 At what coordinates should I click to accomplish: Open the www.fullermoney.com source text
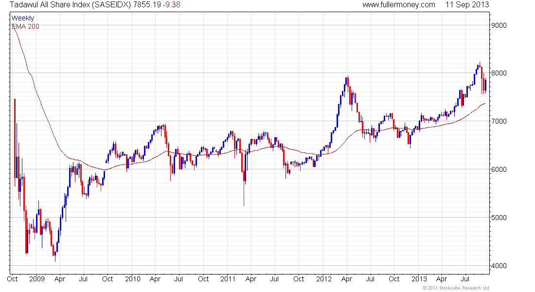point(398,5)
